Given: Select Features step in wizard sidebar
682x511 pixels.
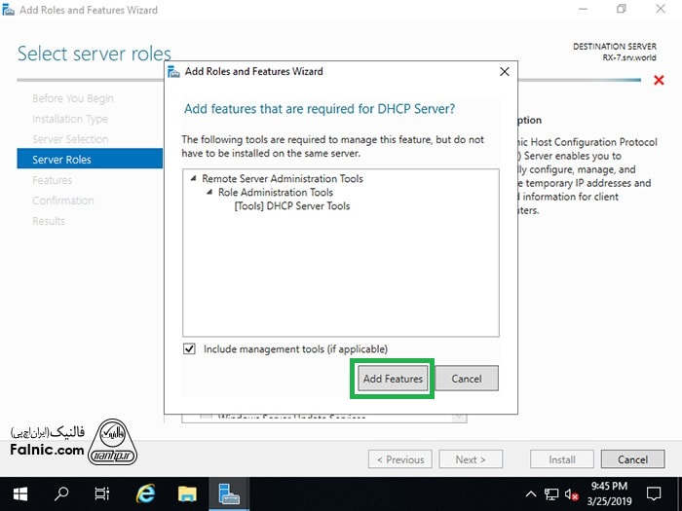Looking at the screenshot, I should (52, 180).
